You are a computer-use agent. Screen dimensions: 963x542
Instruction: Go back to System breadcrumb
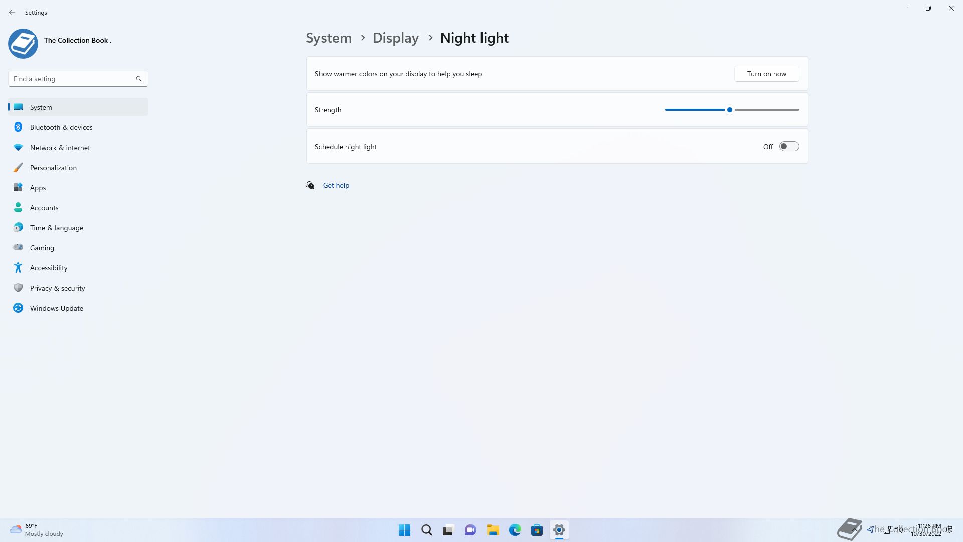(x=329, y=38)
